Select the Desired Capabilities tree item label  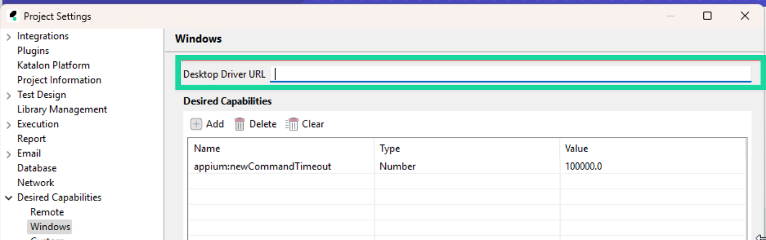(x=59, y=197)
